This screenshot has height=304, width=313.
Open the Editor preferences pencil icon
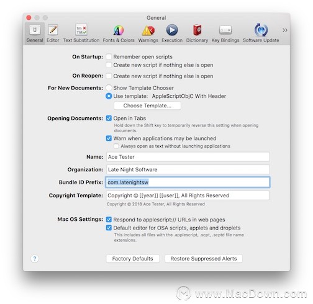[x=53, y=30]
